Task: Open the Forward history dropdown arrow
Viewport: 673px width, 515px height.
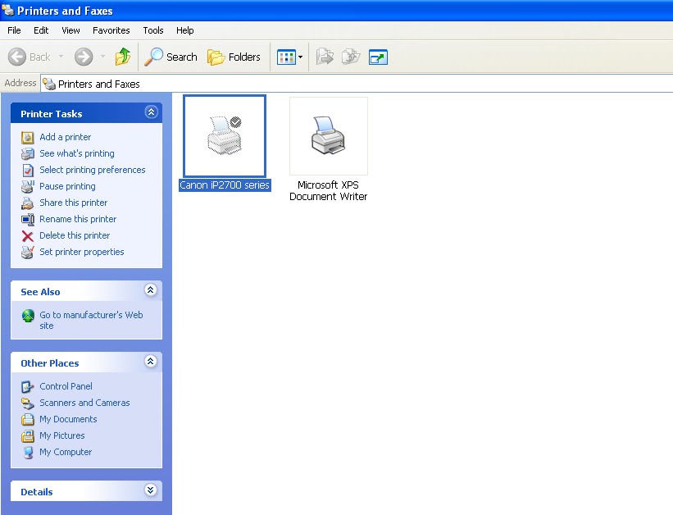Action: [102, 57]
